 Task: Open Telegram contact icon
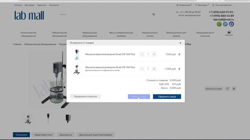225,24
